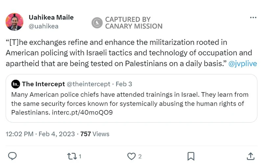
Task: Like the tweet with the heart icon
Action: pyautogui.click(x=131, y=156)
